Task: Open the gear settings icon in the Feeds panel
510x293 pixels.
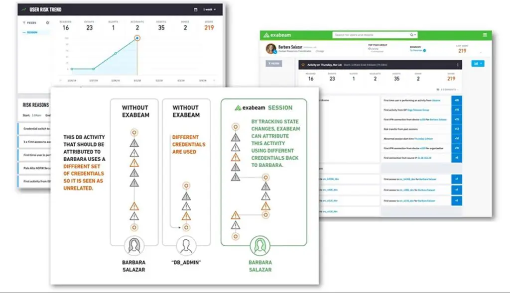Action: coord(47,23)
